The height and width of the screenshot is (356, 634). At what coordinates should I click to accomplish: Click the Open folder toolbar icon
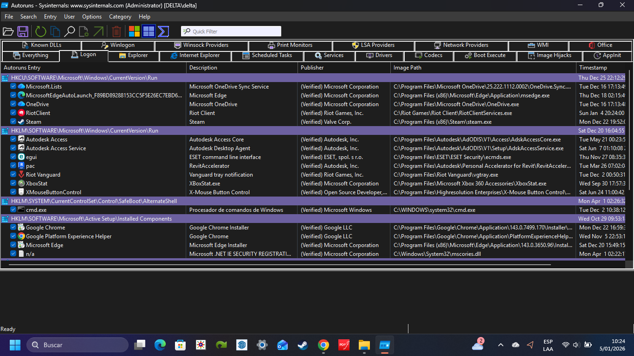coord(8,32)
